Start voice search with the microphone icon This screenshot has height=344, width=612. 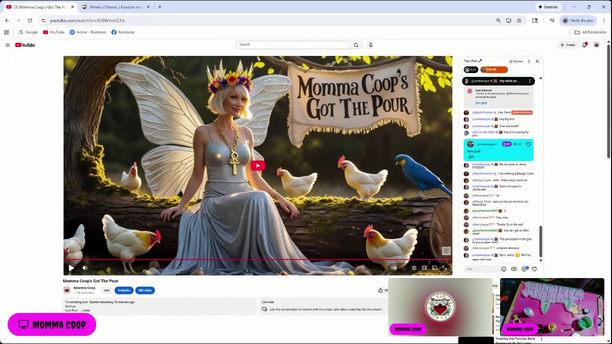pos(371,45)
